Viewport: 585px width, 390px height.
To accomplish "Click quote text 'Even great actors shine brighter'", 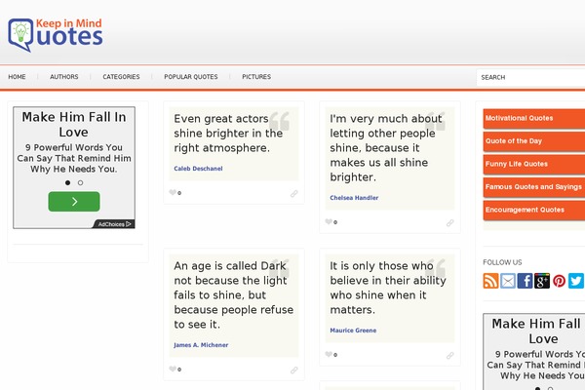I will pos(228,134).
